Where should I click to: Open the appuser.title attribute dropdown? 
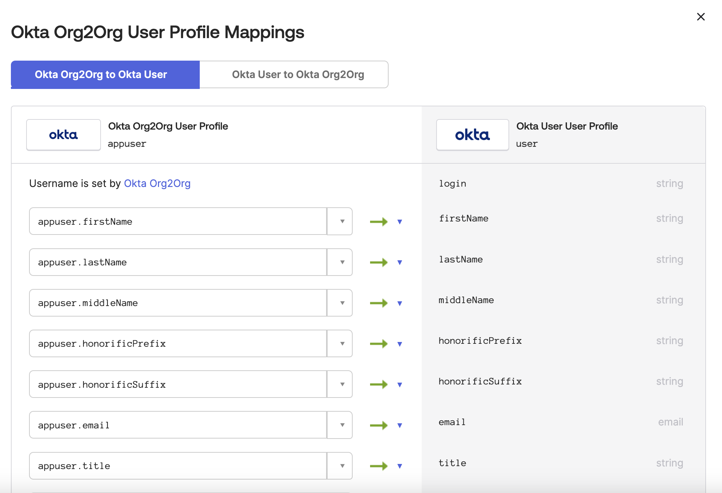tap(340, 466)
